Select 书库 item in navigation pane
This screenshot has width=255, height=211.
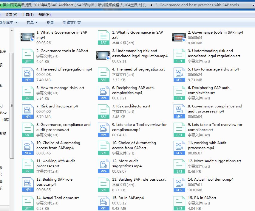(x=4, y=120)
